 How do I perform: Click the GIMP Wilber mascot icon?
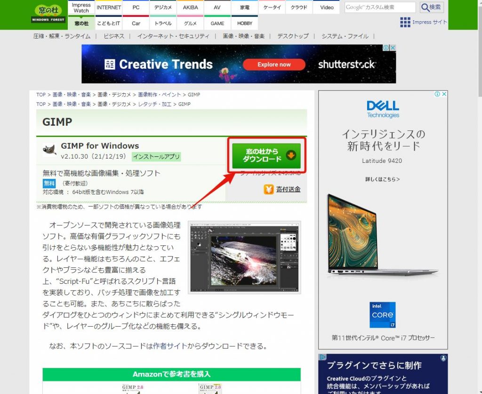(49, 150)
